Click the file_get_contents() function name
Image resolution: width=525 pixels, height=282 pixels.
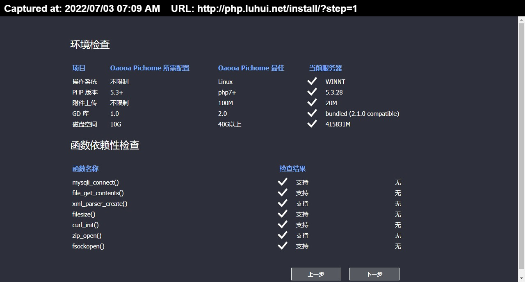(98, 193)
